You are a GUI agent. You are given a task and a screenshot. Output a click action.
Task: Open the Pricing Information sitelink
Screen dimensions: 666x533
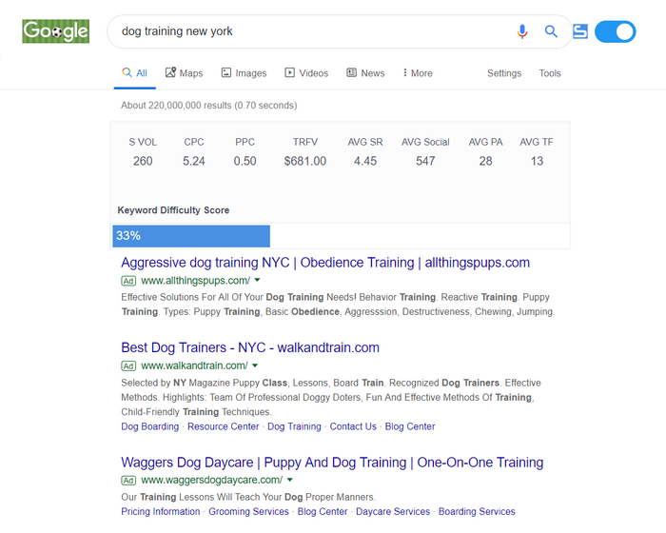(x=161, y=511)
